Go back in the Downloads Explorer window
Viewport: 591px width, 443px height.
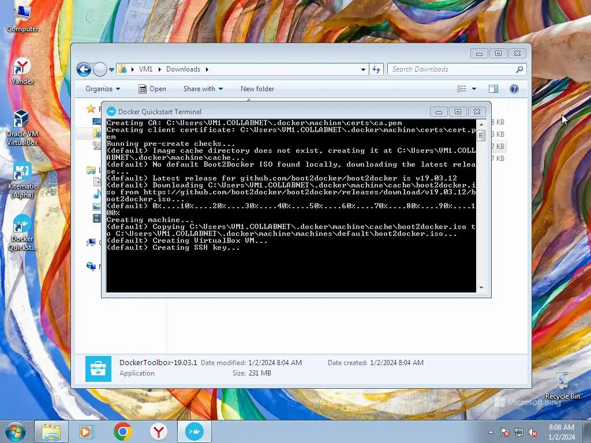click(x=84, y=69)
